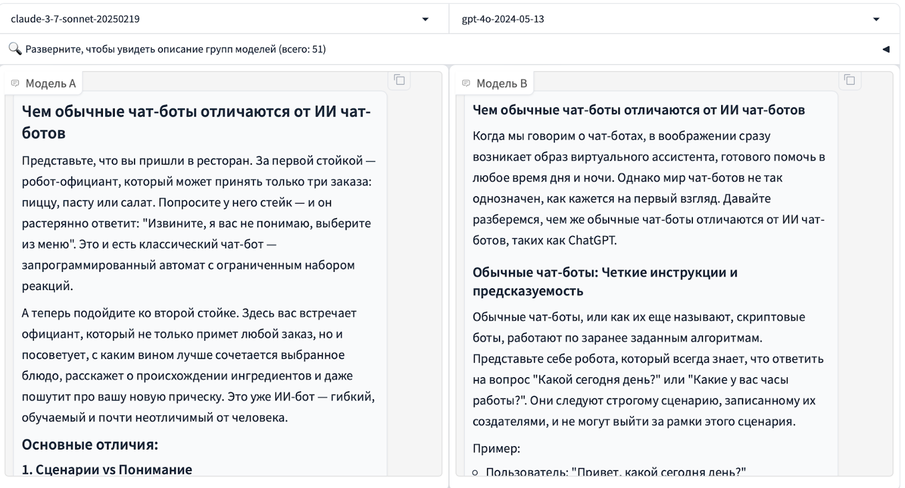Screen dimensions: 905x488
Task: Select the gpt-4o-2024-05-13 model name field
Action: click(x=503, y=19)
